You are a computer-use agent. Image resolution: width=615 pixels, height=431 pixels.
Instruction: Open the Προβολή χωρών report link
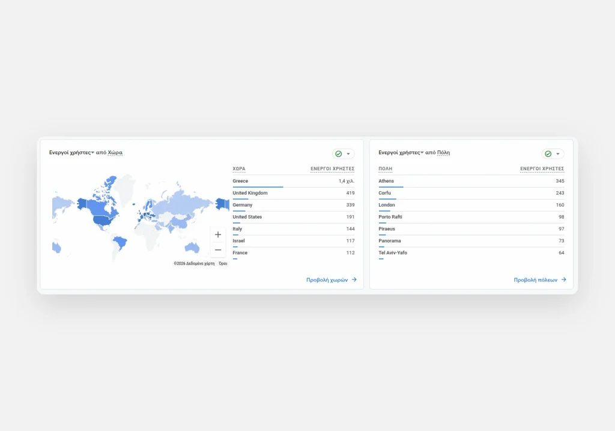[332, 280]
